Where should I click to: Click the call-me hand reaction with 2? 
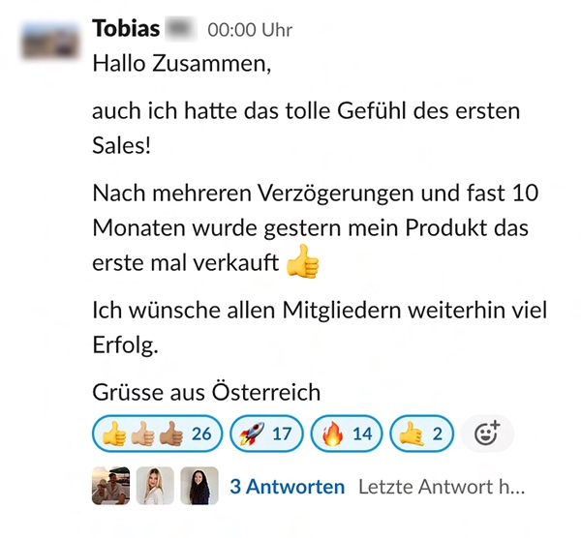[x=421, y=433]
